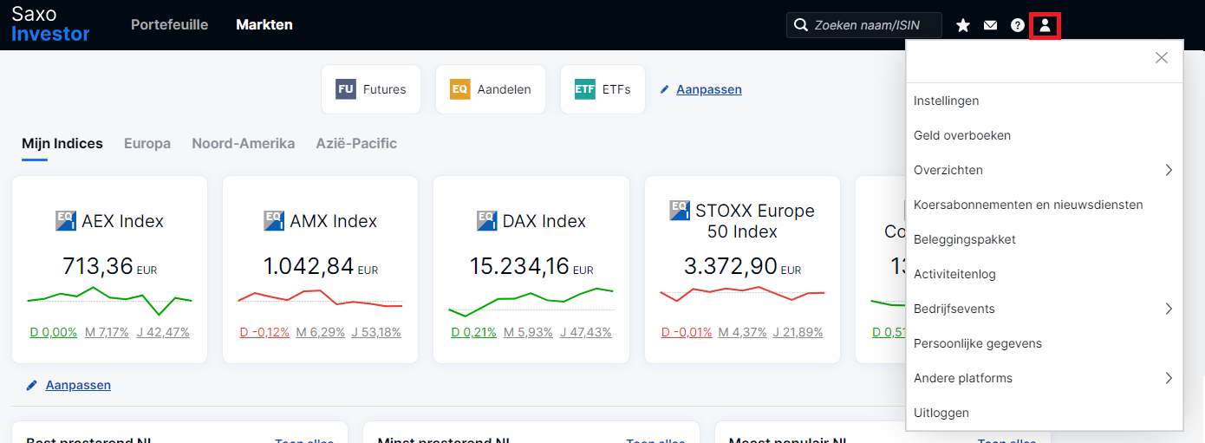Select STOXX daily change D -0,01%
Image resolution: width=1205 pixels, height=443 pixels.
(687, 332)
